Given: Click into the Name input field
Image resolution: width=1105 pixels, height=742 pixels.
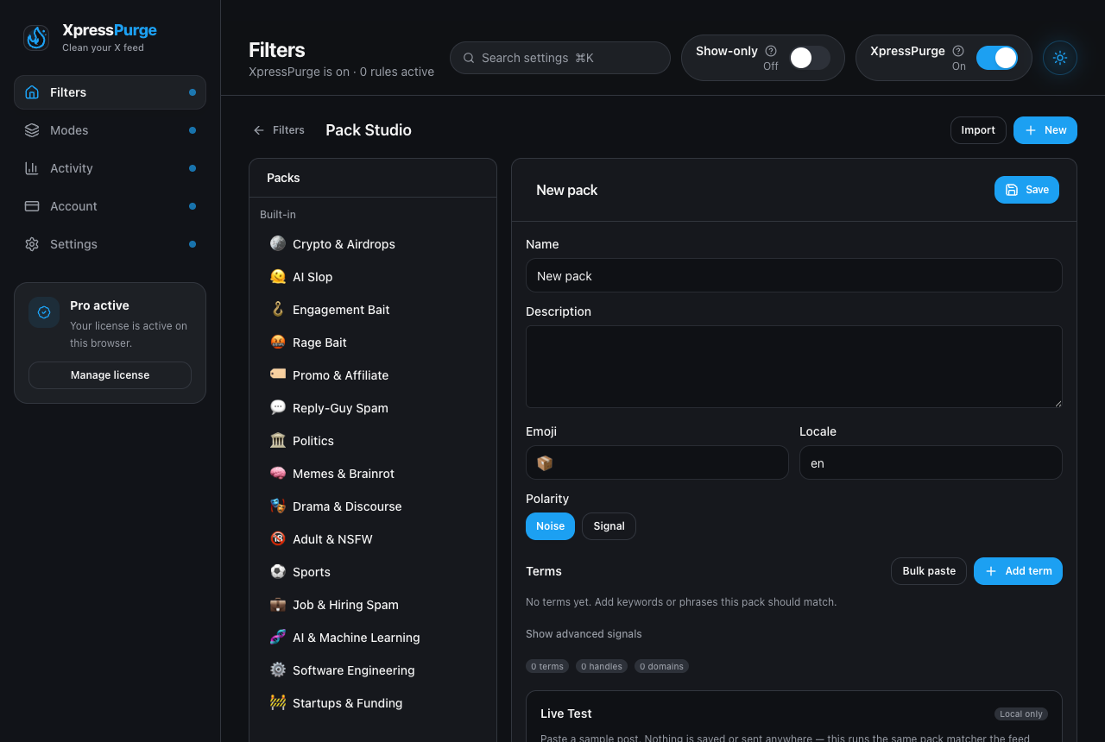Looking at the screenshot, I should [x=794, y=275].
